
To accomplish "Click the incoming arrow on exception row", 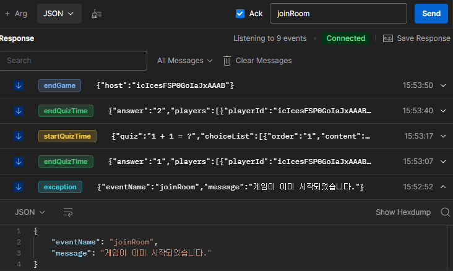I will click(19, 187).
